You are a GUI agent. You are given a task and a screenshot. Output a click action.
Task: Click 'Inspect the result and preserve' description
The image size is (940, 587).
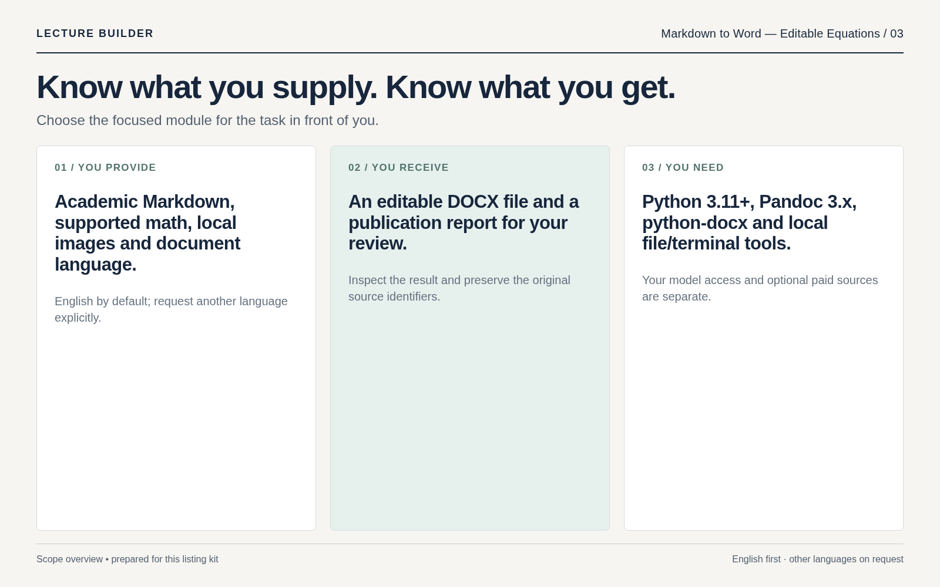[459, 288]
